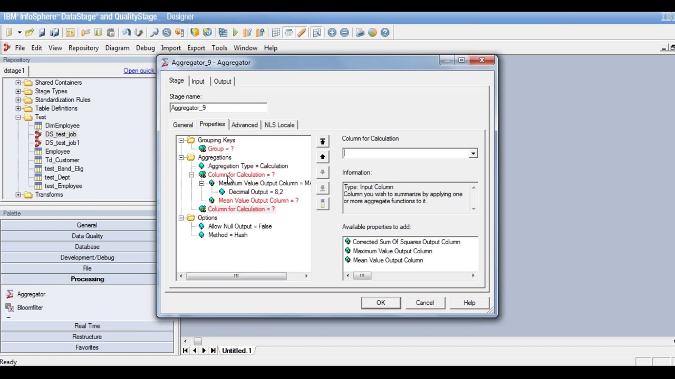
Task: Click the OK button
Action: pyautogui.click(x=381, y=303)
